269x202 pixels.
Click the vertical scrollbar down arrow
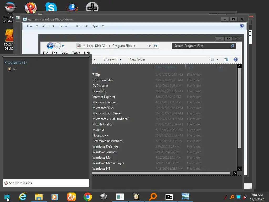pos(239,169)
